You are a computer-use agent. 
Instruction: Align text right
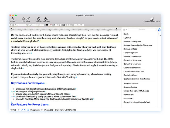click(x=69, y=25)
